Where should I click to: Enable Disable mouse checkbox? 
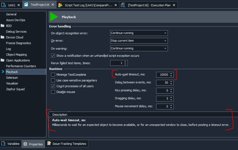pos(53,92)
